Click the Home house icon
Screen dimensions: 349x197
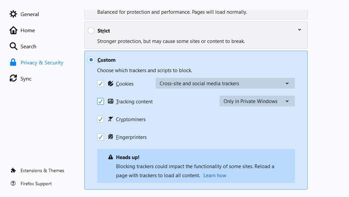tap(13, 30)
